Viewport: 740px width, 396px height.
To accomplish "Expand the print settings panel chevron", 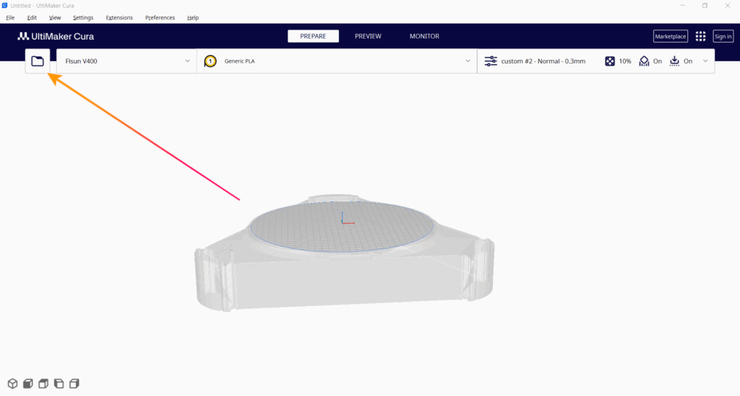I will pyautogui.click(x=705, y=61).
